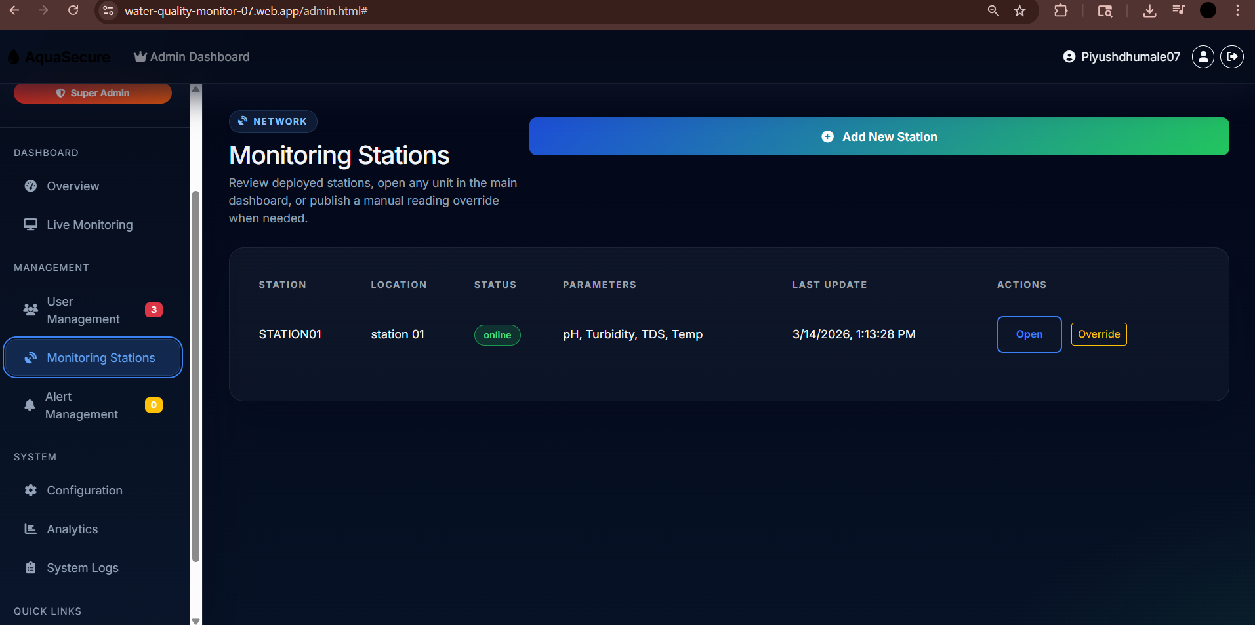
Task: Click the Admin Dashboard crown icon
Action: [x=140, y=57]
